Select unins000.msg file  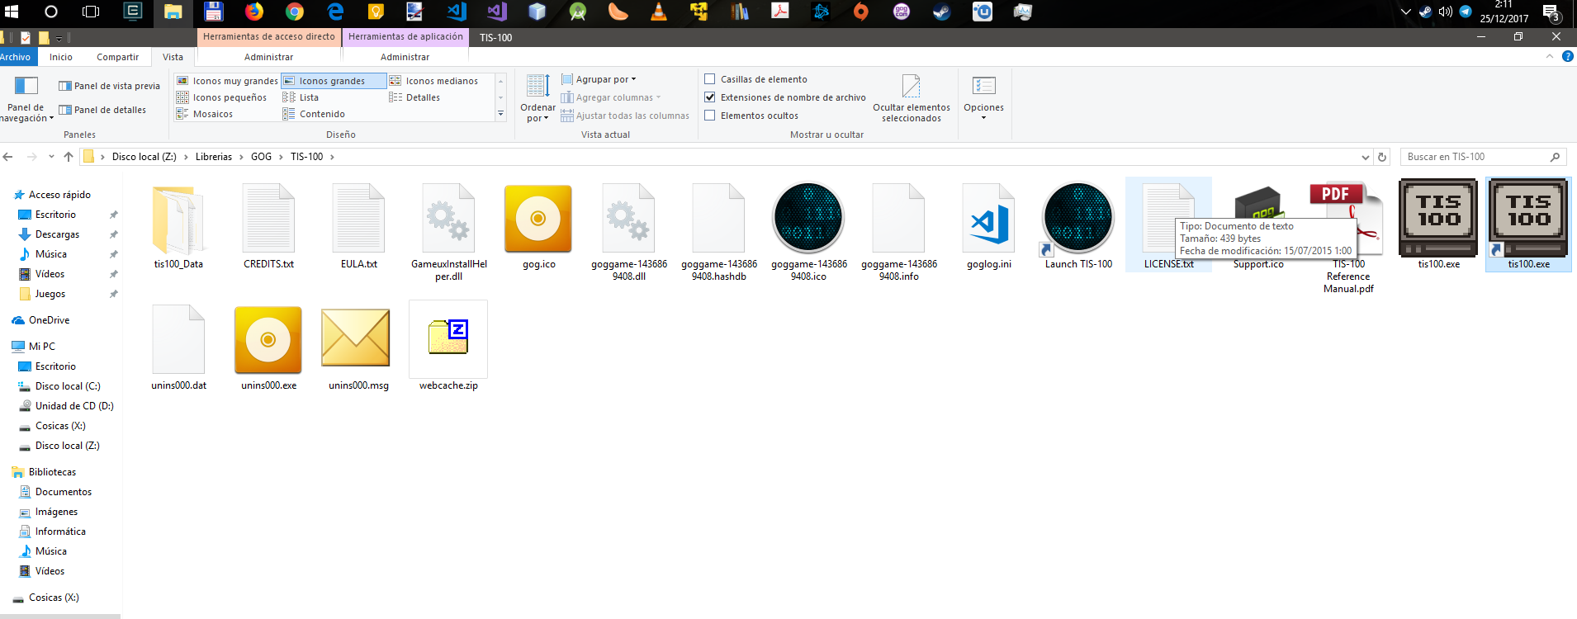358,348
